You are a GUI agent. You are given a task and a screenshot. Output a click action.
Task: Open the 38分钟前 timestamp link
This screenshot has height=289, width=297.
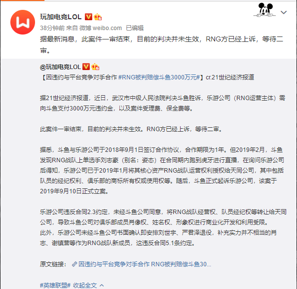click(52, 28)
